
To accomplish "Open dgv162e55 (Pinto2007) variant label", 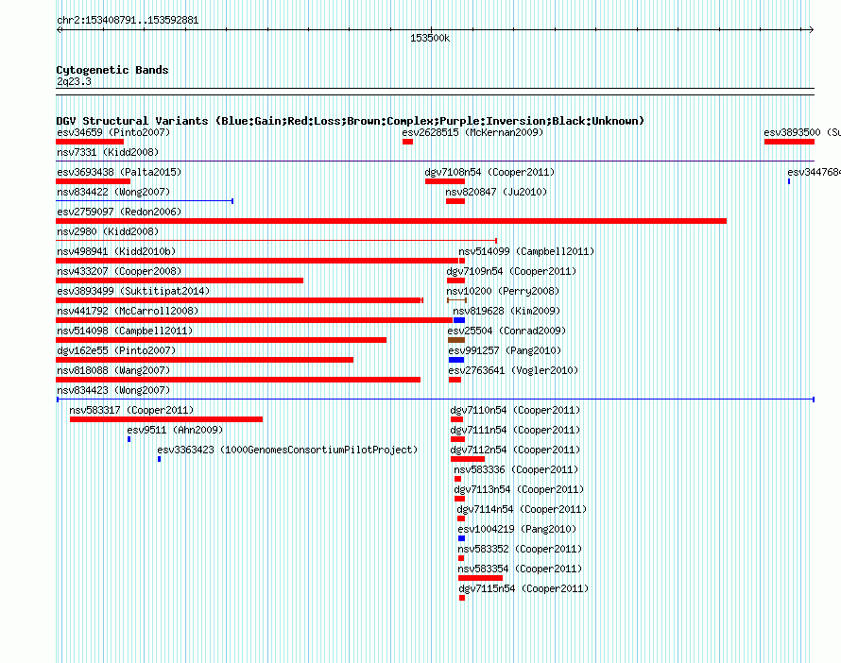I will click(116, 350).
